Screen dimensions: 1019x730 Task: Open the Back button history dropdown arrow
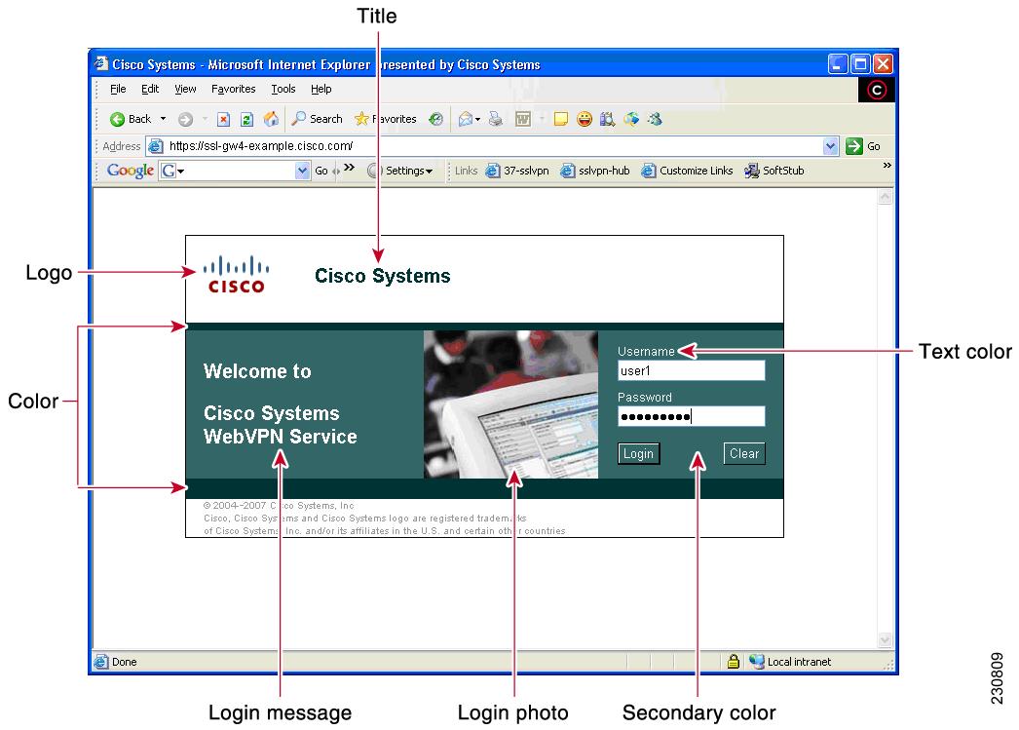pyautogui.click(x=163, y=119)
